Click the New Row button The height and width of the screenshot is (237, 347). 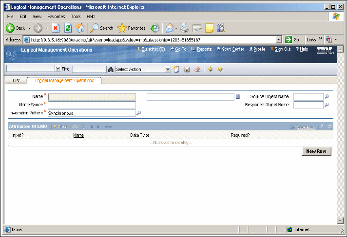(x=316, y=151)
